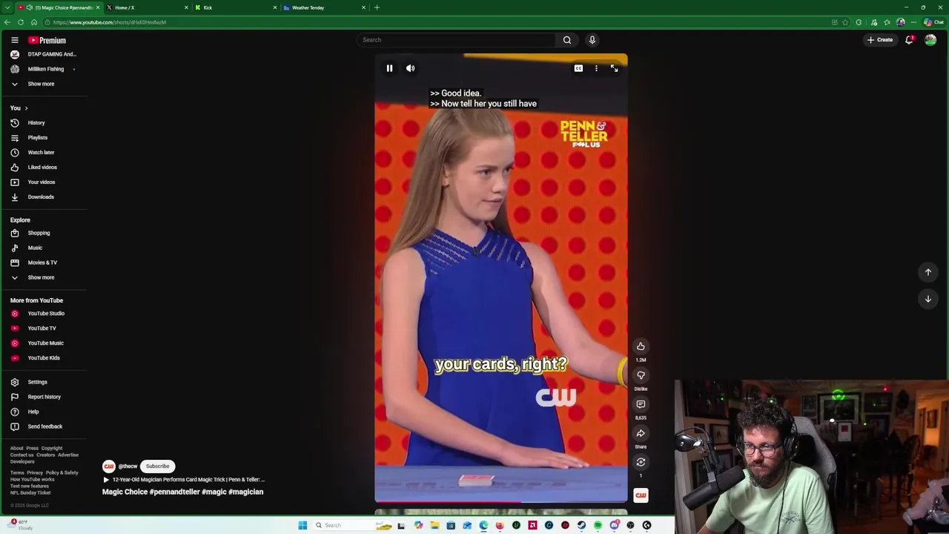Switch to the Kick browser tab
949x534 pixels.
pyautogui.click(x=236, y=7)
